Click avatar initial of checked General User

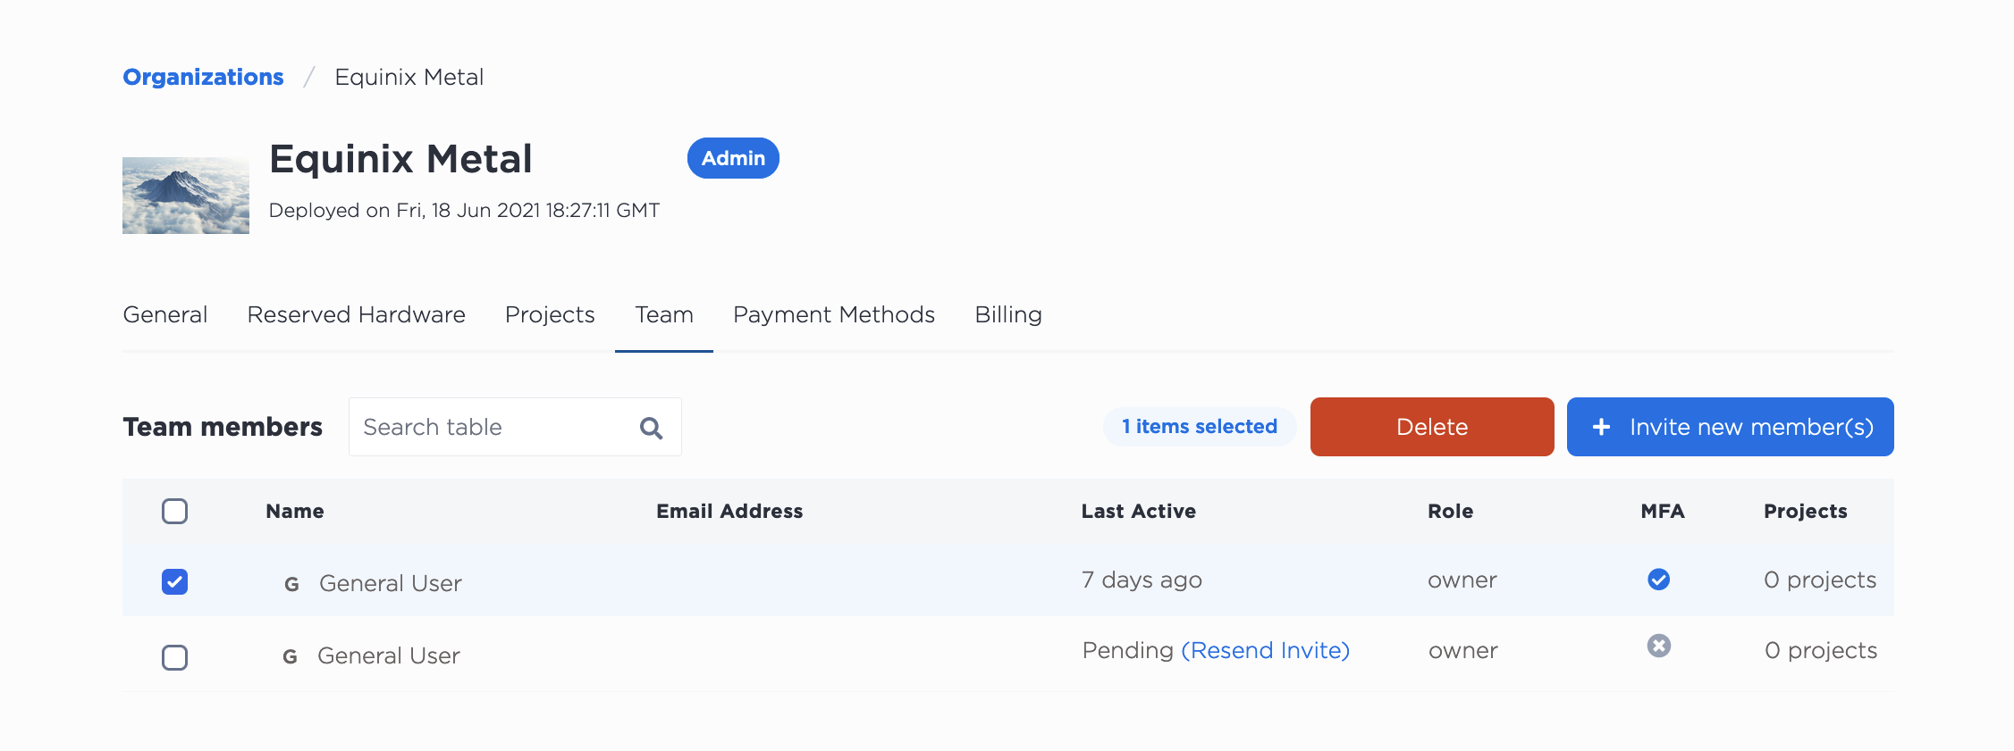[291, 584]
